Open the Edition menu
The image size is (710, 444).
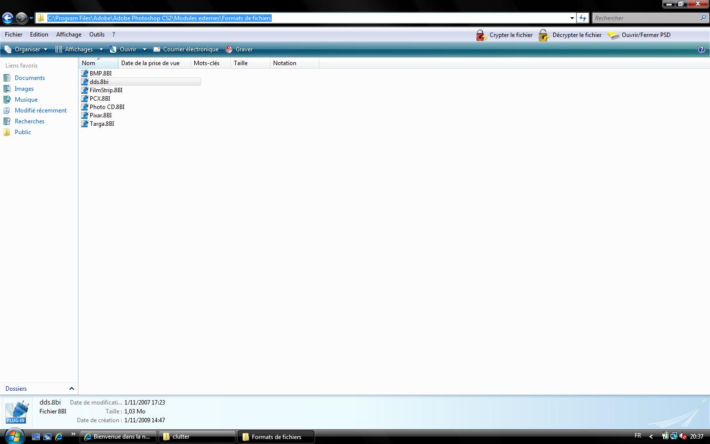[x=39, y=35]
